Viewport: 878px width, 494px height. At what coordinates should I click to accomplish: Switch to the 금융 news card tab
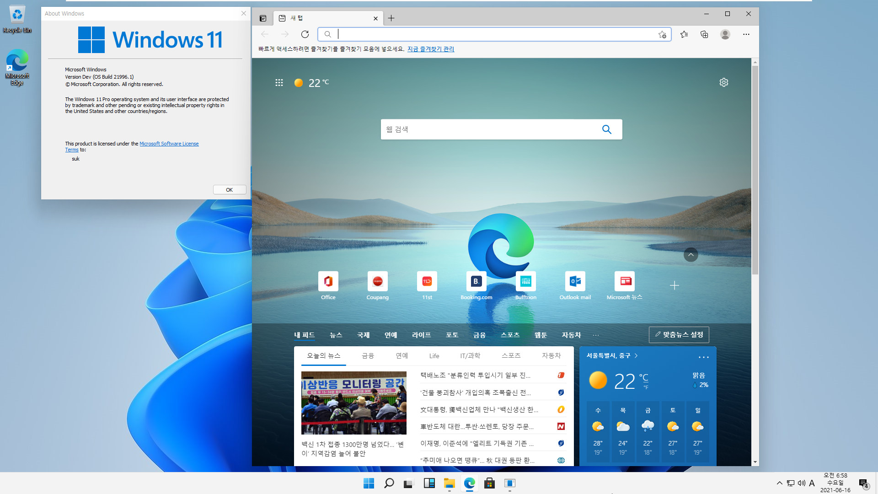368,356
